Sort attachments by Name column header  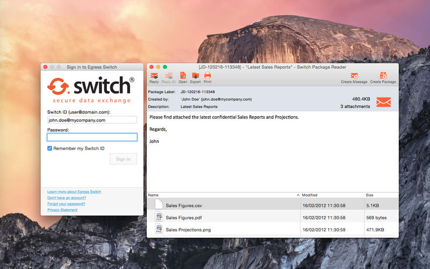220,195
